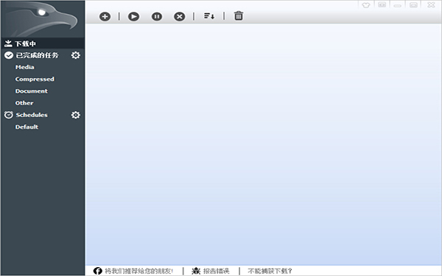Image resolution: width=442 pixels, height=276 pixels.
Task: Open 将我们推荐给您的朋友 link
Action: click(x=138, y=271)
